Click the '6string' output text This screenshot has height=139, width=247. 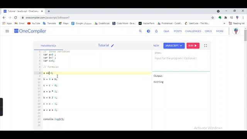pos(159,82)
